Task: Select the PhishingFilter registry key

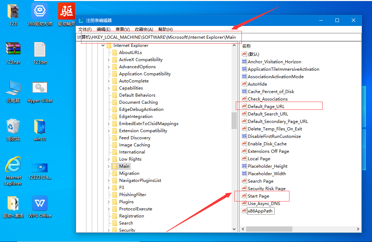Action: [132, 195]
